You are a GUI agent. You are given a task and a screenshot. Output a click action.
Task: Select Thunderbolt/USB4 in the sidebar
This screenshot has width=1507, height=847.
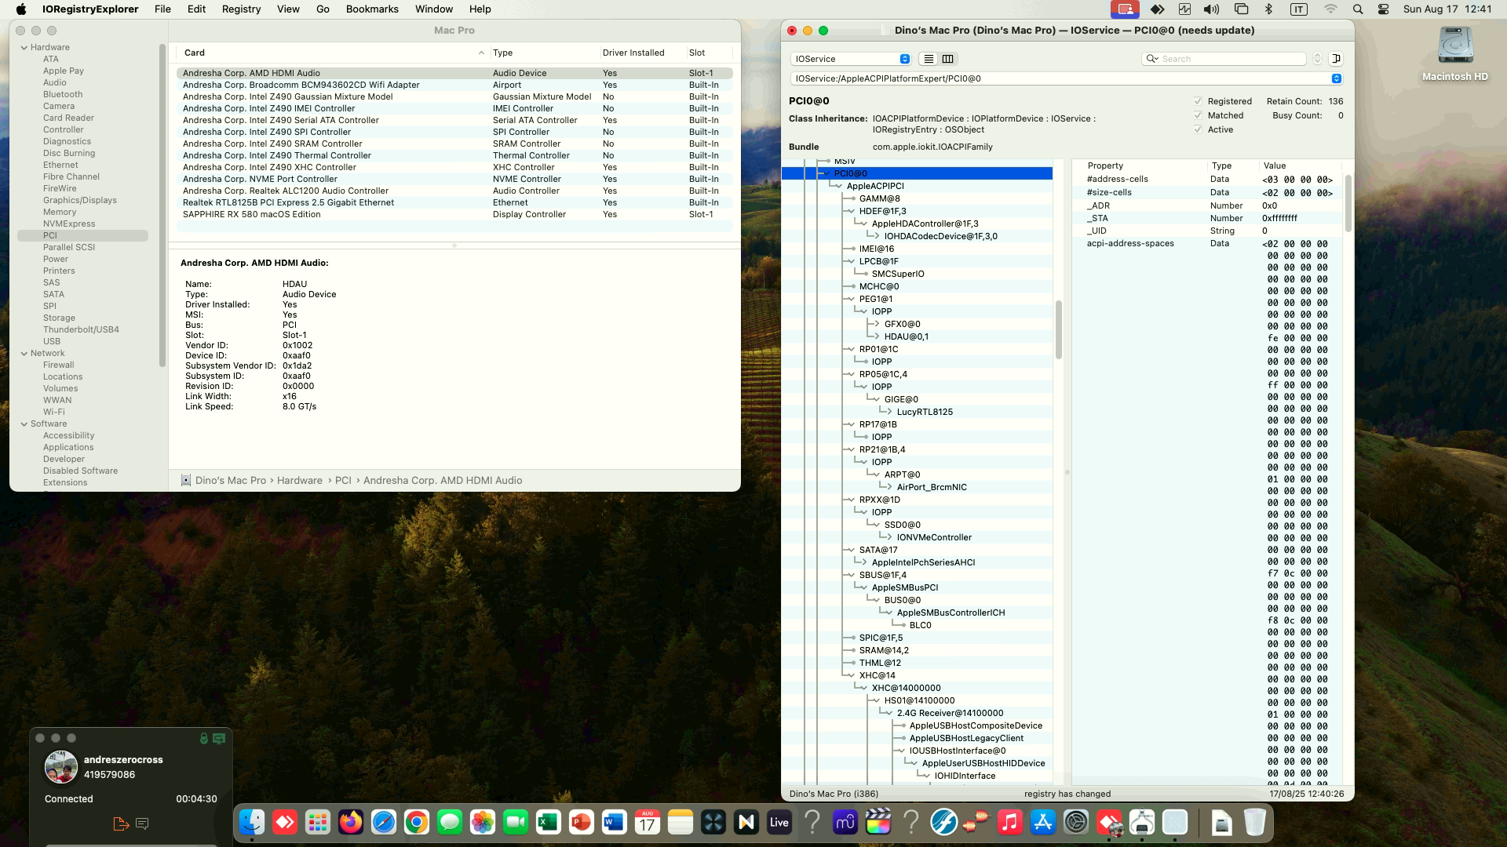click(x=81, y=330)
